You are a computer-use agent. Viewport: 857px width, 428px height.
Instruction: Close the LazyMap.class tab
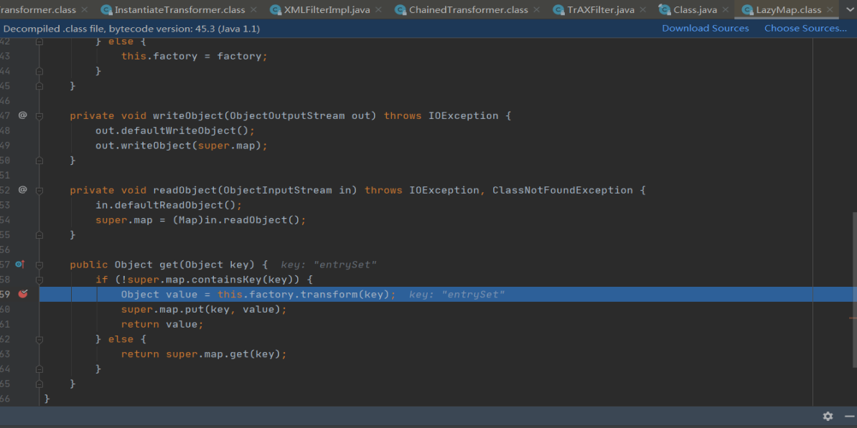[830, 10]
